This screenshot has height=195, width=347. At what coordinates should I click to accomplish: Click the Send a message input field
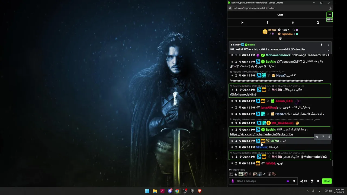[x=260, y=181]
